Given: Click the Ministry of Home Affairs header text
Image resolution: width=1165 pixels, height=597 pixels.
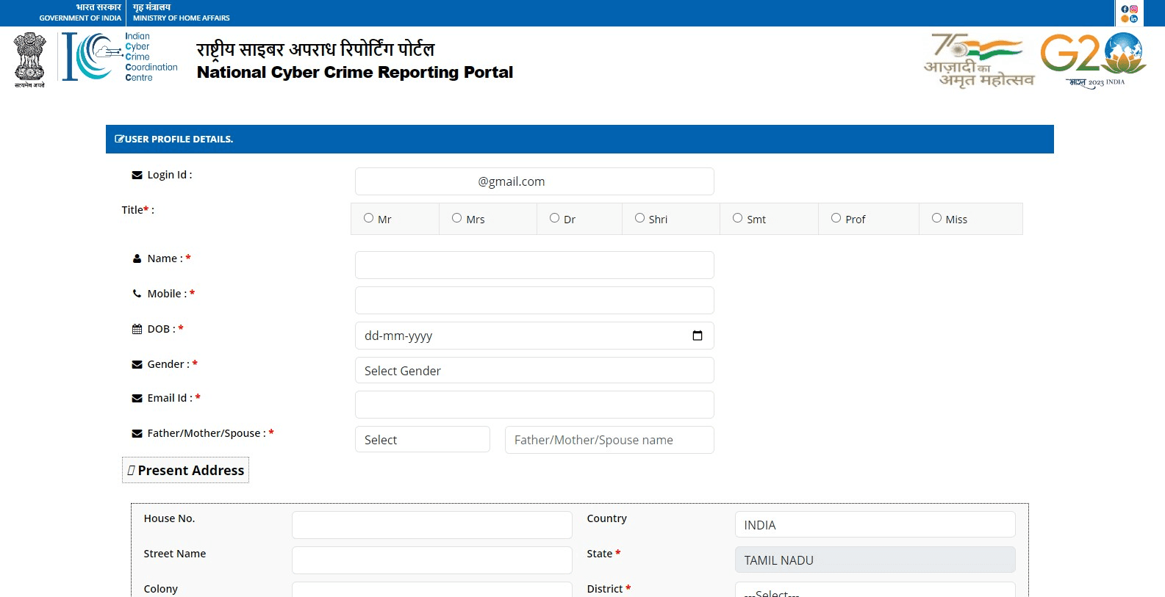Looking at the screenshot, I should pyautogui.click(x=182, y=18).
